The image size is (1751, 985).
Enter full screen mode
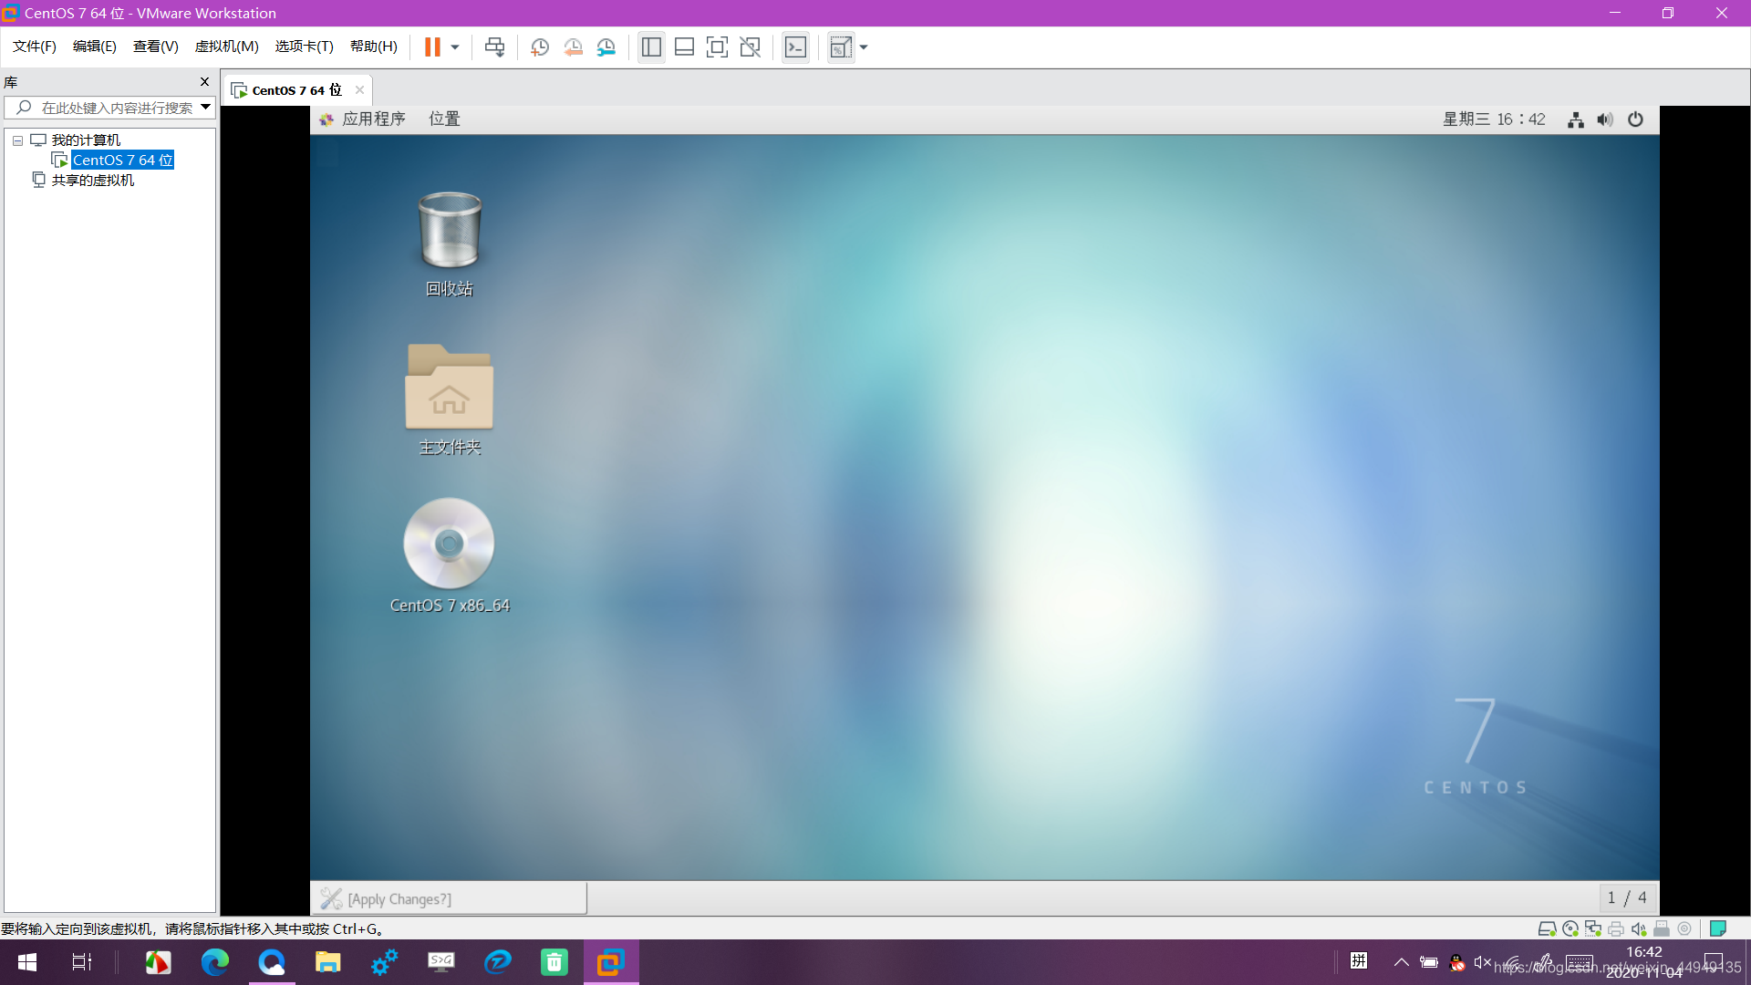718,47
